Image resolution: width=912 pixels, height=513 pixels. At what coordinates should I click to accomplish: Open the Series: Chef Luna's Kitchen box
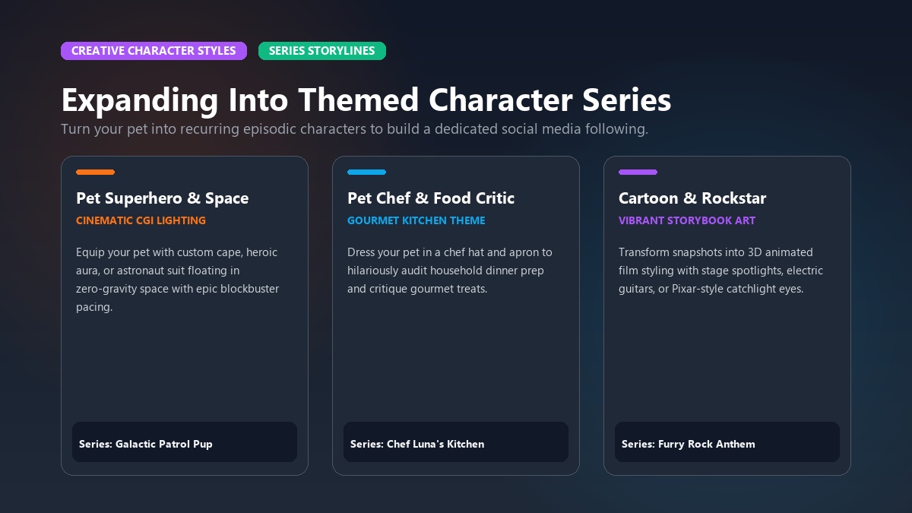coord(456,442)
